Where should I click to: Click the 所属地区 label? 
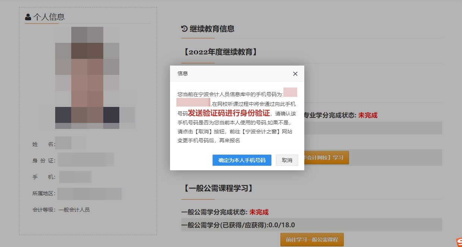click(44, 194)
